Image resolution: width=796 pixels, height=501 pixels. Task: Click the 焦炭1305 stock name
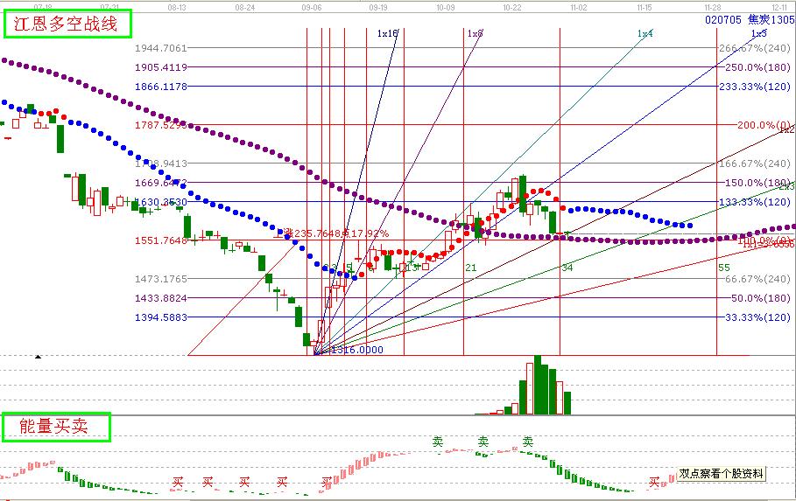(770, 19)
